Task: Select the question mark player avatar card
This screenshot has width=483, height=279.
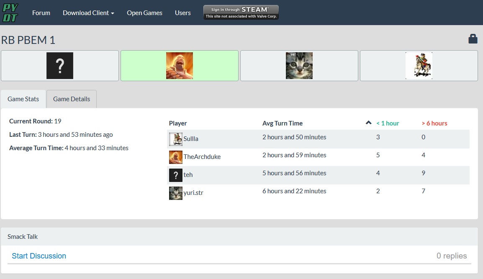Action: (x=60, y=66)
